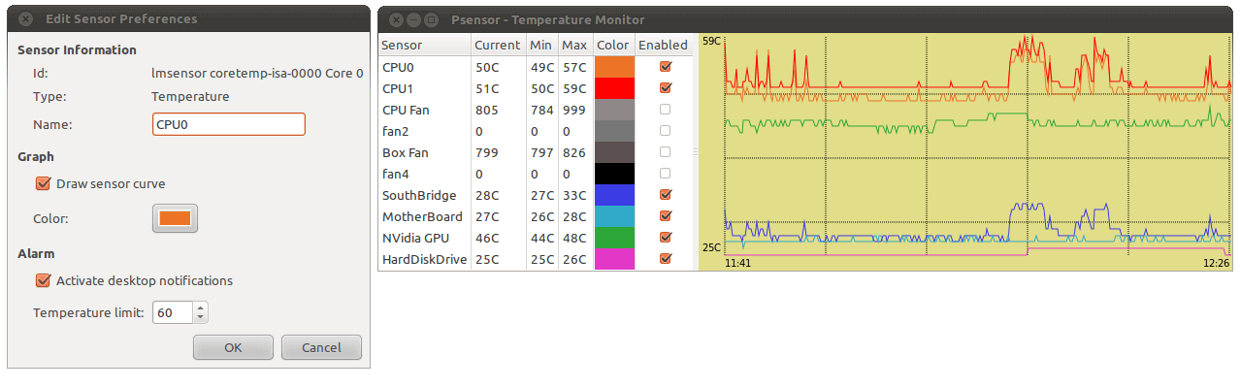
Task: Select the CPU0 sensor row name
Action: tap(399, 67)
